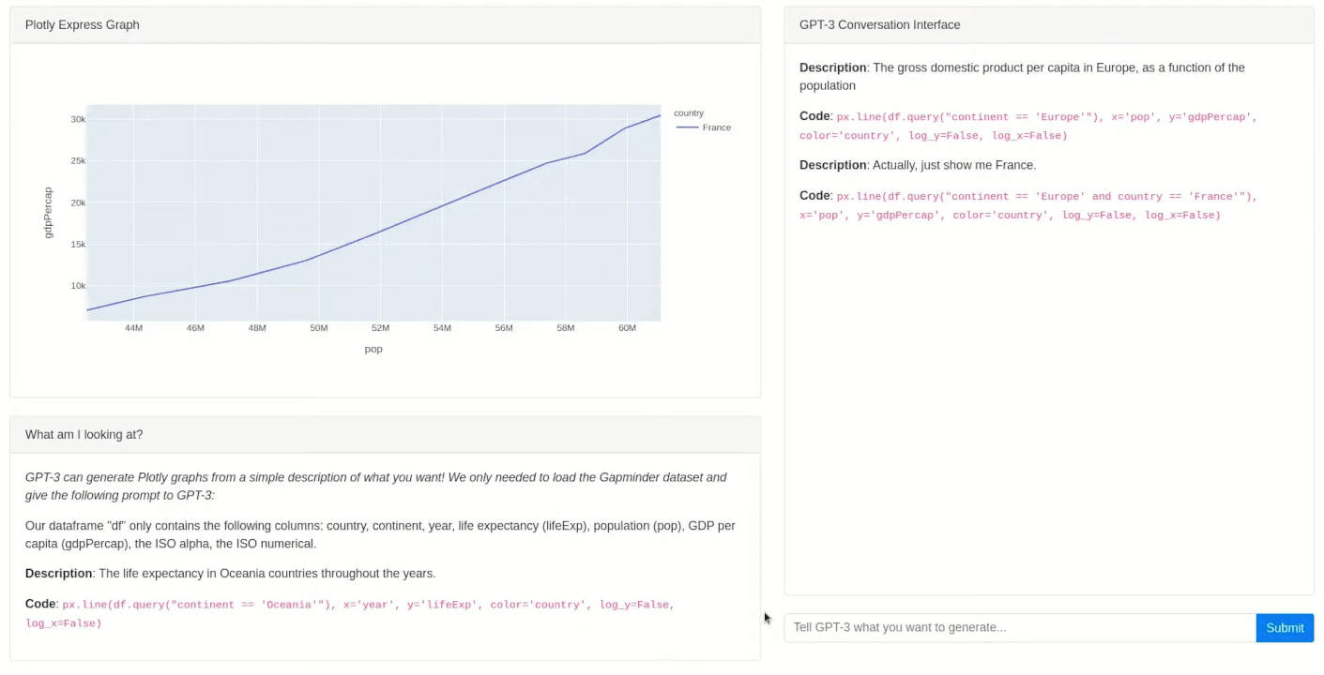Click the France-only px.line code snippet
The width and height of the screenshot is (1324, 675).
tap(1027, 206)
